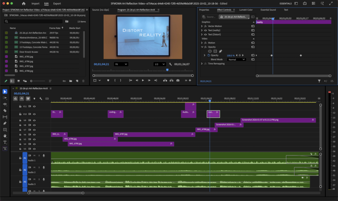This screenshot has width=338, height=201.
Task: Switch to Text panel tab
Action: click(286, 10)
